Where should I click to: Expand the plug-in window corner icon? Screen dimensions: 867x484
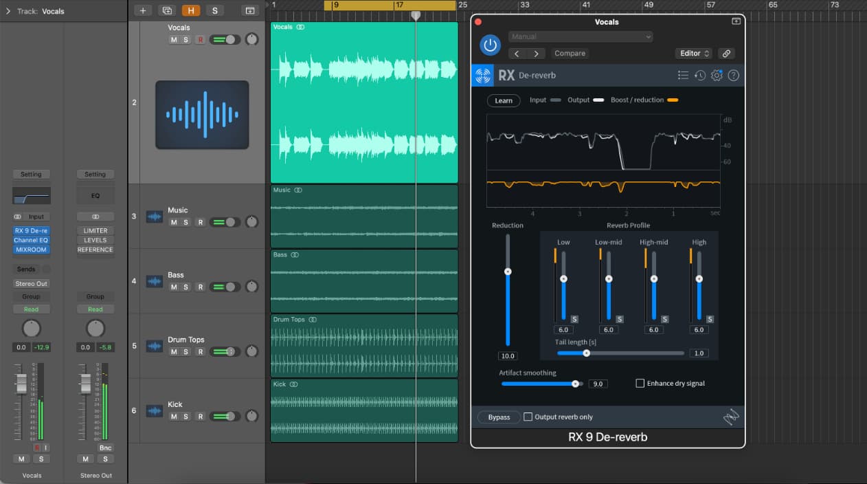tap(736, 21)
